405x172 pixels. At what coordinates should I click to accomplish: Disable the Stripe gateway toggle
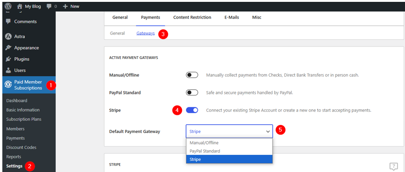point(192,110)
